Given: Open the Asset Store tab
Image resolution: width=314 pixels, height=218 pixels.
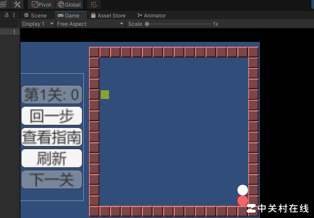Looking at the screenshot, I should tap(108, 15).
